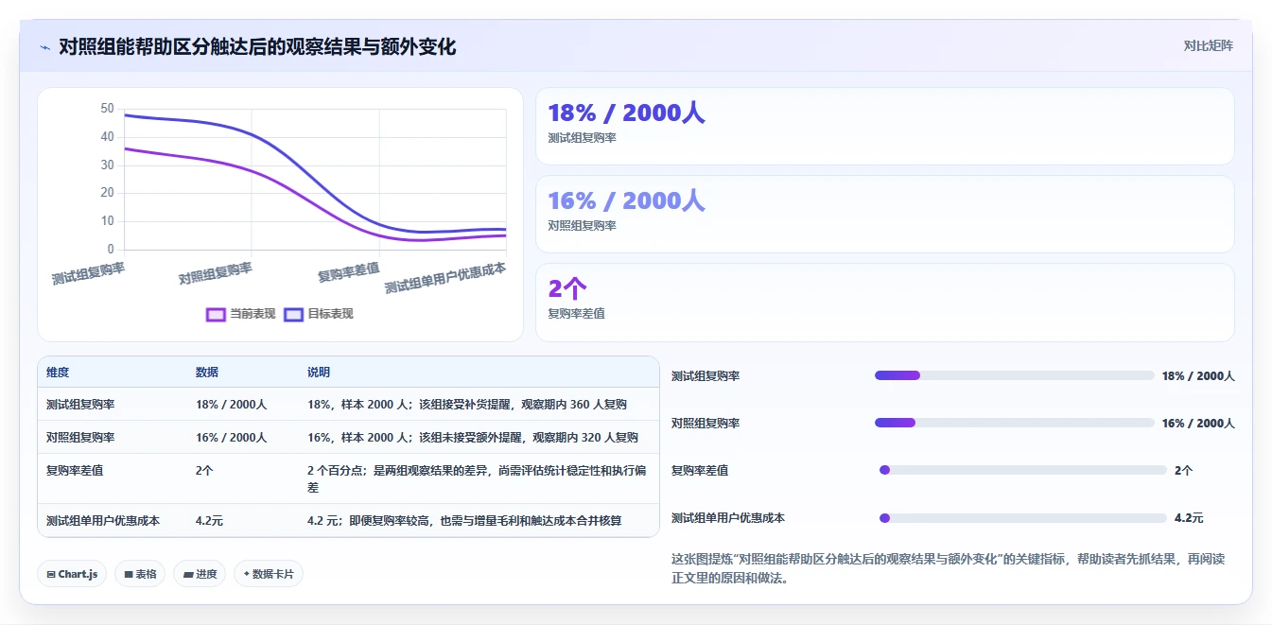
Task: Click the 复购率差值 progress bar
Action: pyautogui.click(x=1023, y=470)
